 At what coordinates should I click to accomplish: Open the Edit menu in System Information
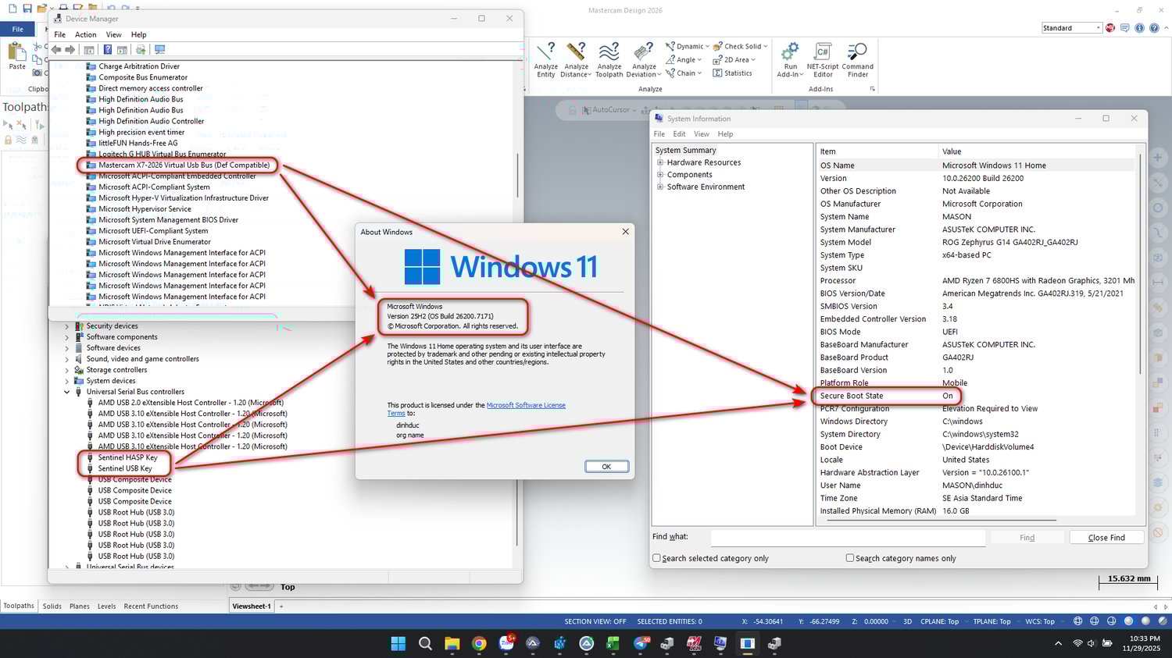(679, 134)
